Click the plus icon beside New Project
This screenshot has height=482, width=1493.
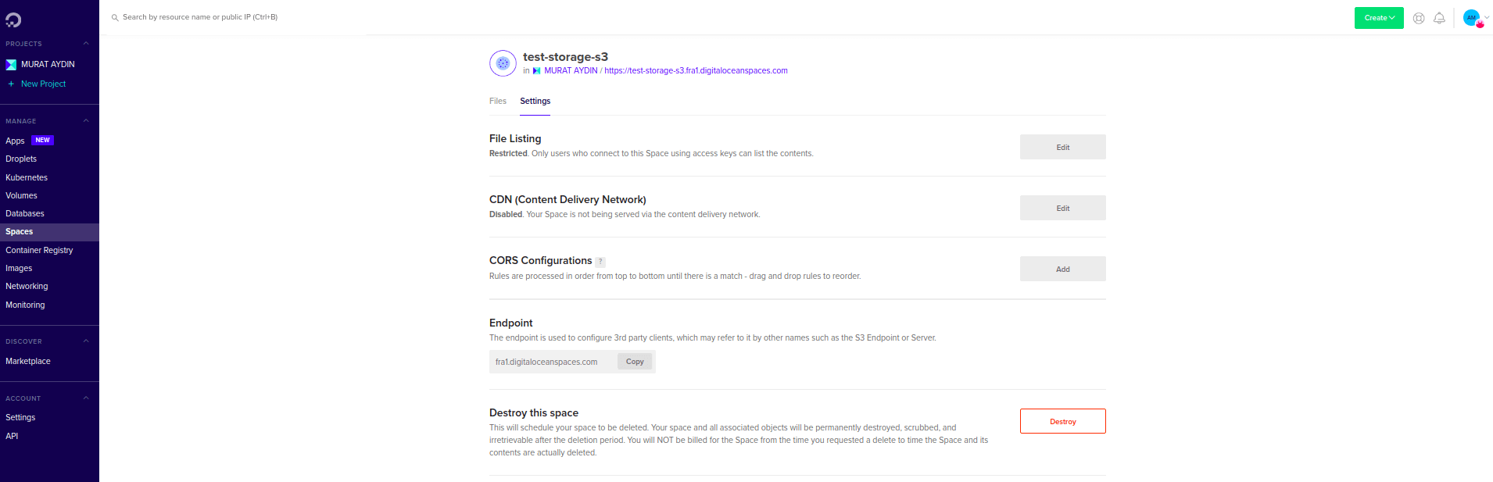(x=11, y=84)
